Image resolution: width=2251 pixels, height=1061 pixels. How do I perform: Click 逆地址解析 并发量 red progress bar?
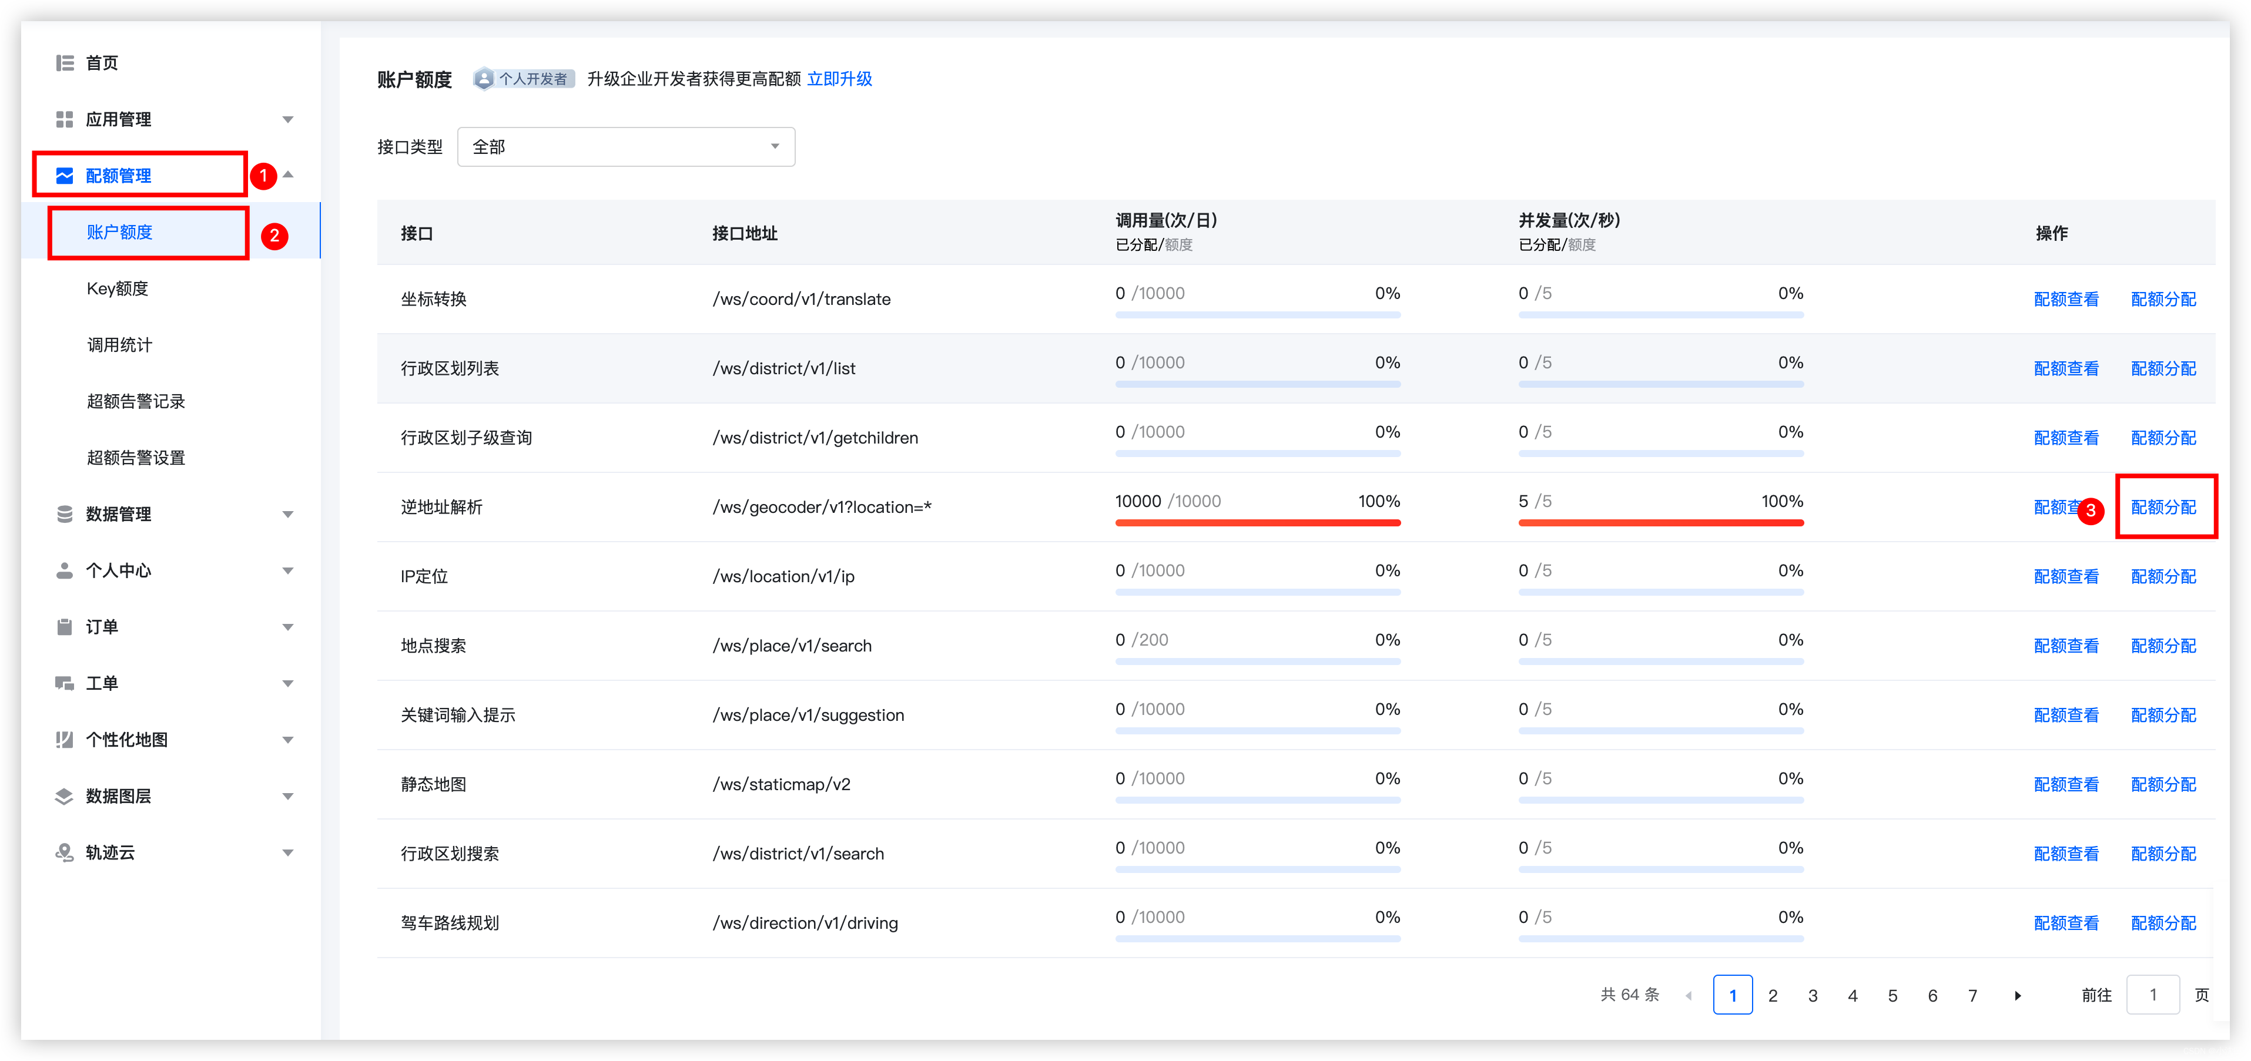(x=1660, y=523)
